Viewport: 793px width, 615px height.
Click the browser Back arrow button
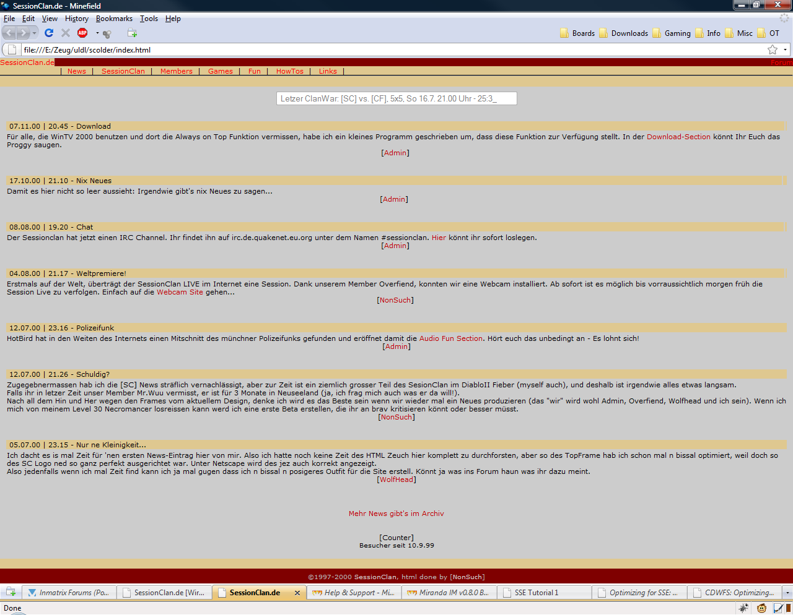9,33
